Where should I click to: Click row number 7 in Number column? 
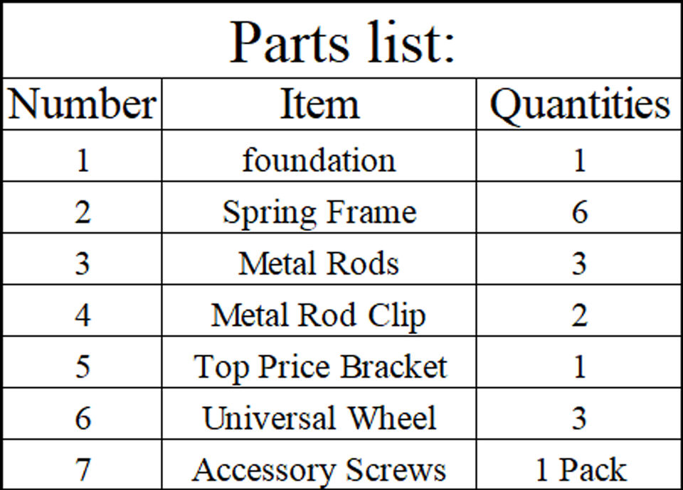coord(83,469)
